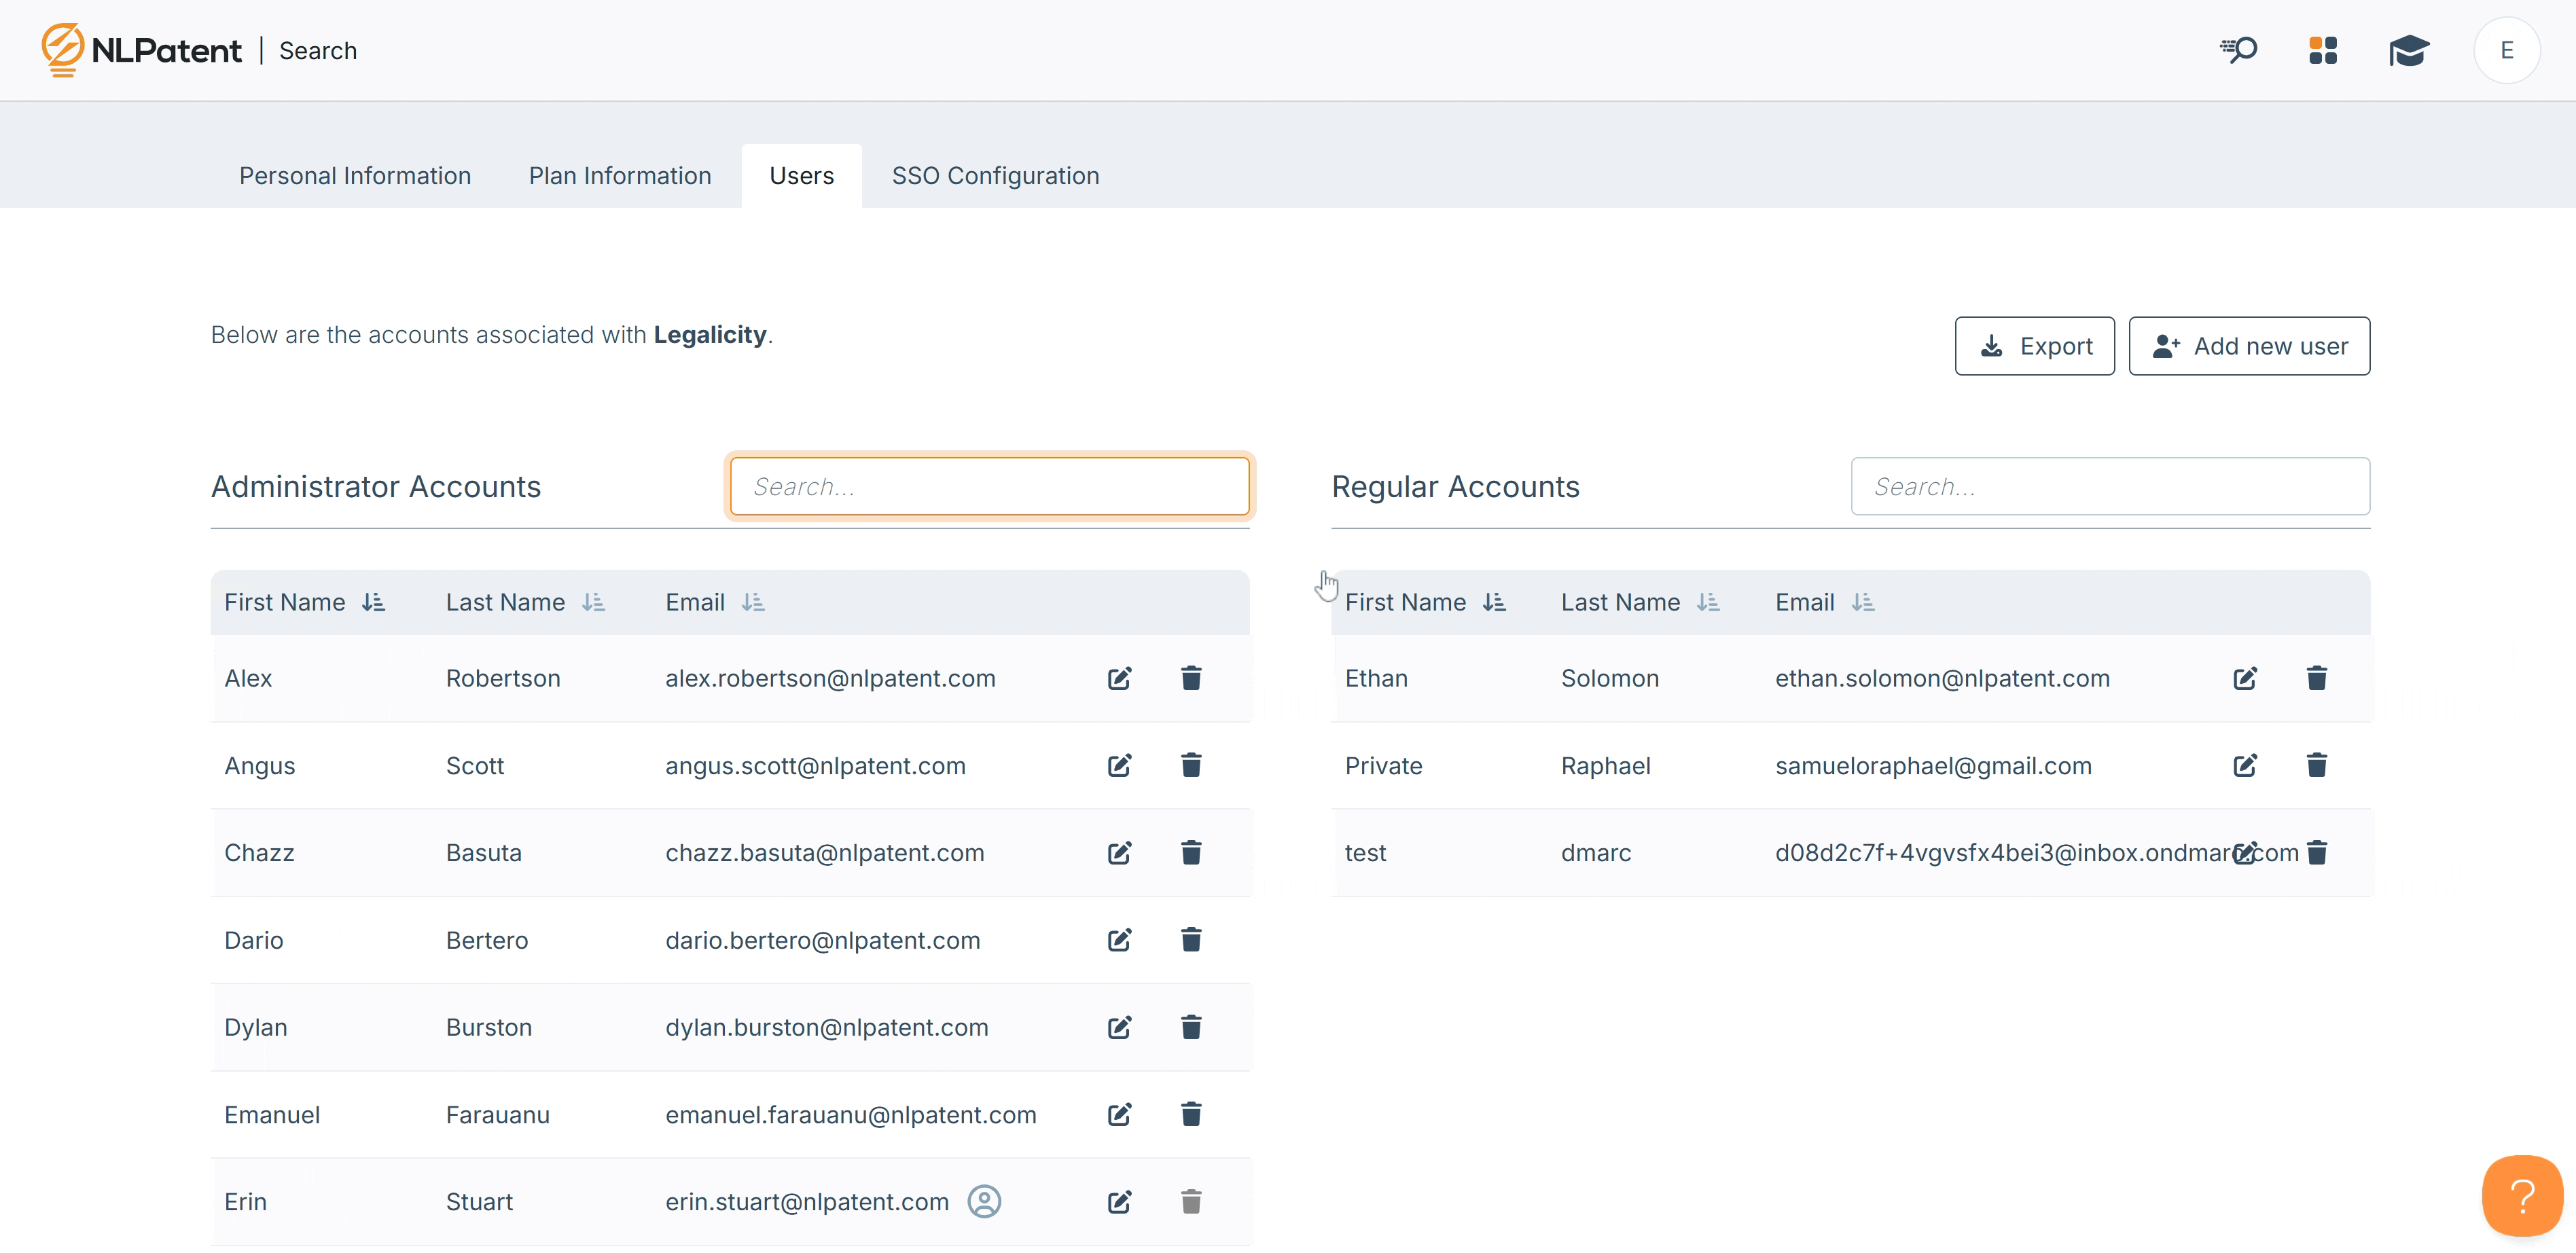Viewport: 2576px width, 1253px height.
Task: Sort regular accounts by Last Name
Action: tap(1708, 602)
